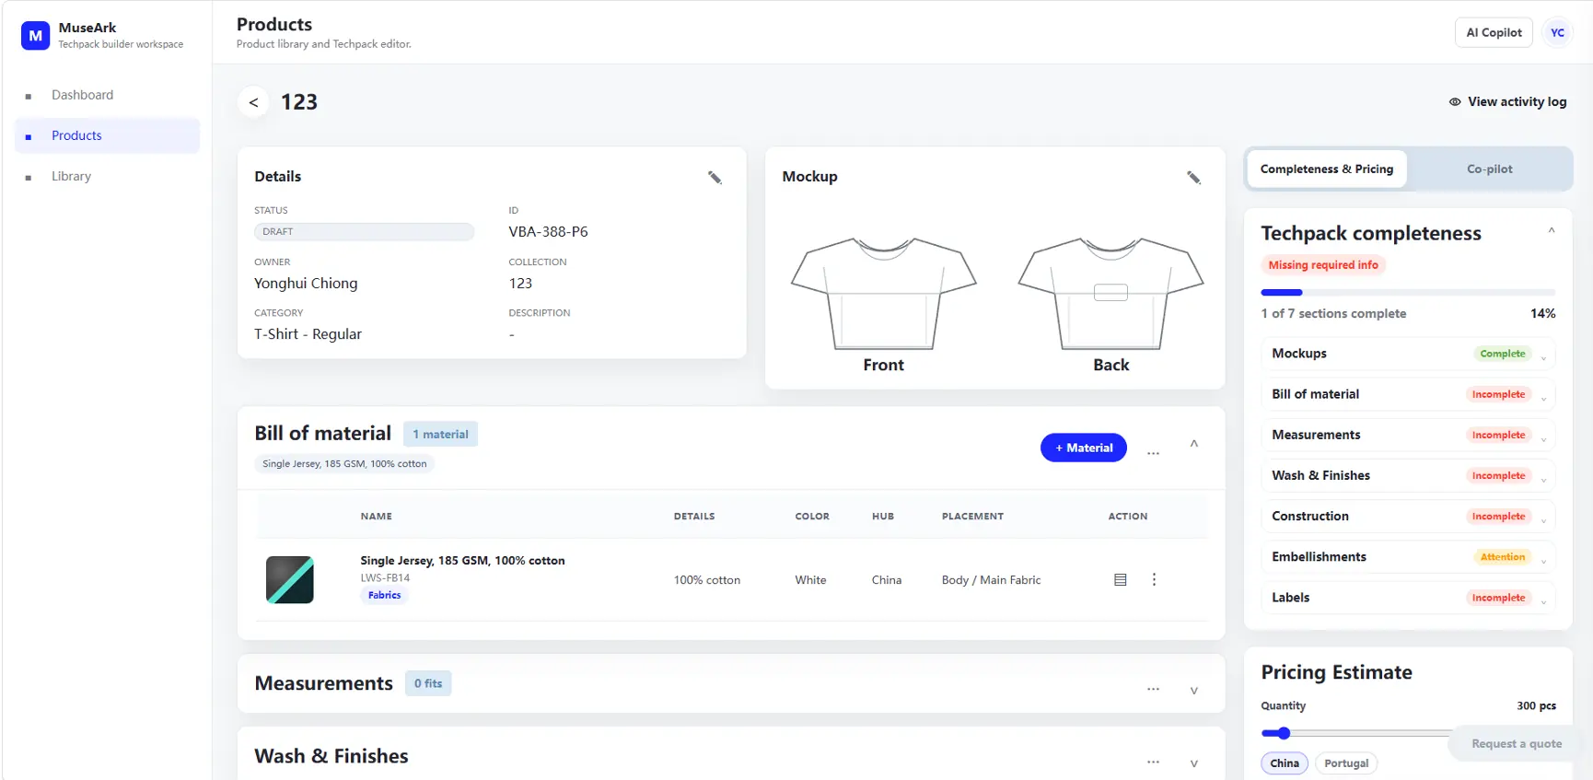Click the material name Single Jersey, 185 GSM
Image resolution: width=1593 pixels, height=780 pixels.
tap(462, 561)
